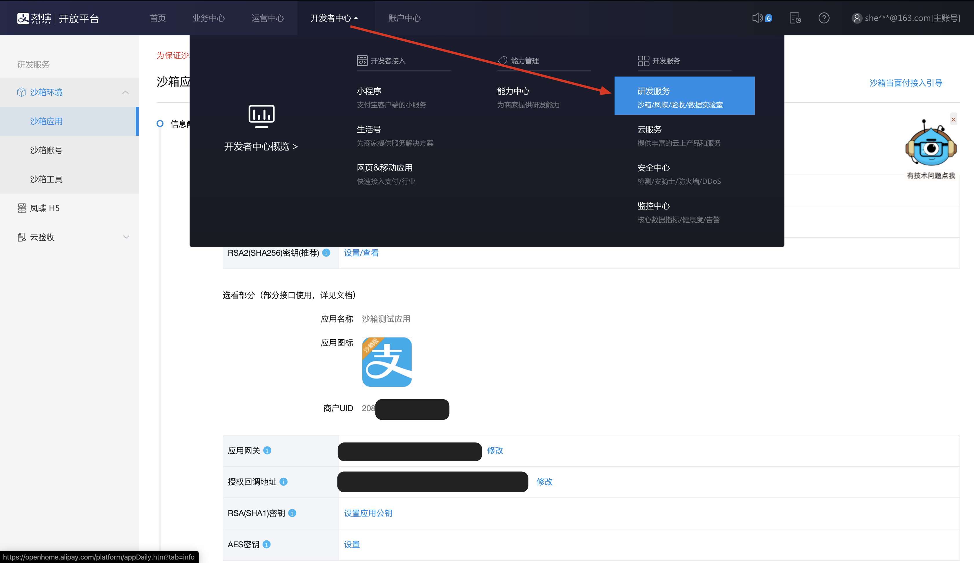
Task: Open the document history icon in header
Action: point(795,18)
